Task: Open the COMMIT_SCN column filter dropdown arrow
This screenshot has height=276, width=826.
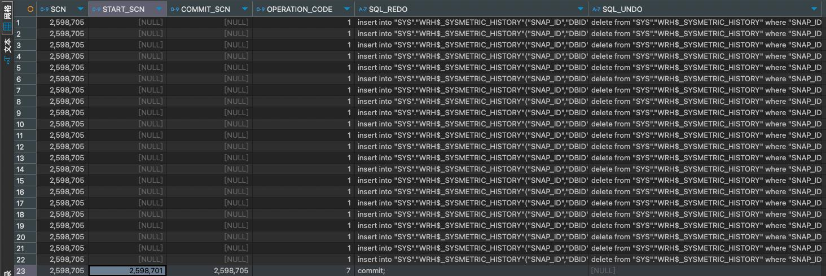Action: (245, 9)
